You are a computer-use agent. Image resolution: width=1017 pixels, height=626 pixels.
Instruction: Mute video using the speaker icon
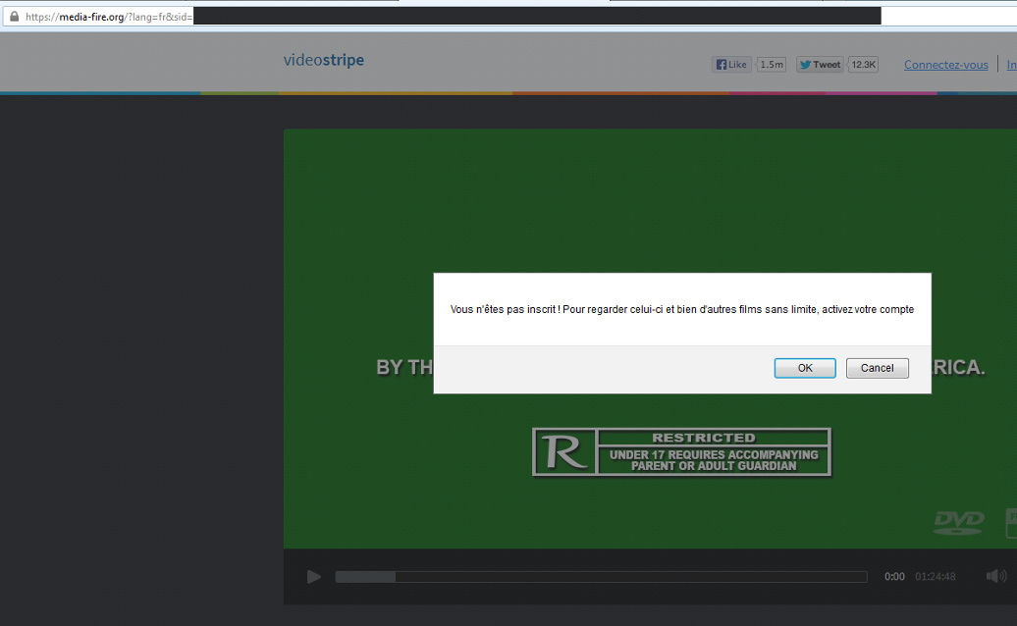[x=995, y=576]
